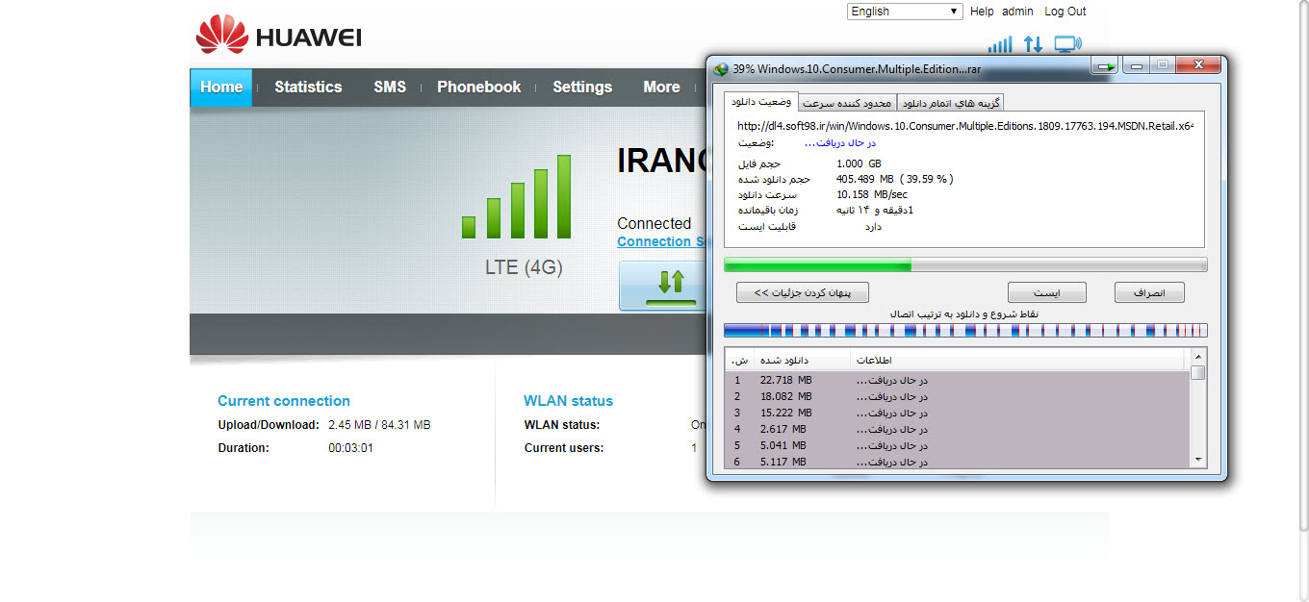Click the اطلاعات column header

[x=1018, y=361]
